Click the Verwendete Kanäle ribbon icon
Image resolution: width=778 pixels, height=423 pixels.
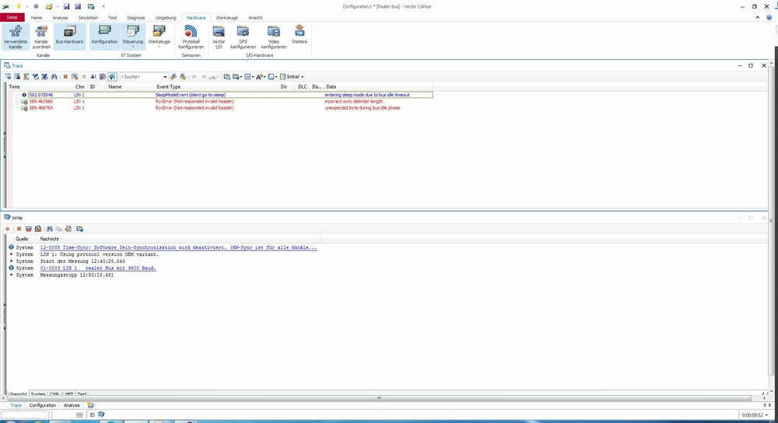click(15, 35)
